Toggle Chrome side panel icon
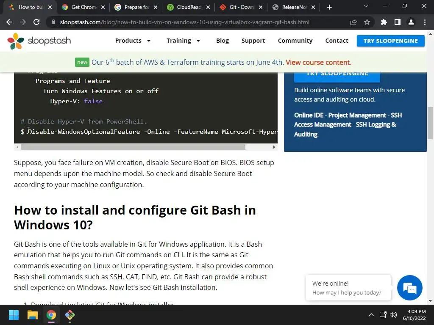 tap(398, 22)
